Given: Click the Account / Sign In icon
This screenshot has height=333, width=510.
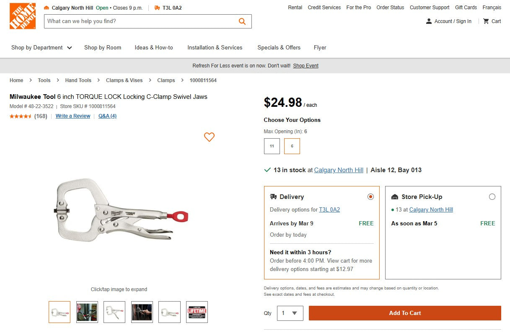Looking at the screenshot, I should [x=429, y=21].
